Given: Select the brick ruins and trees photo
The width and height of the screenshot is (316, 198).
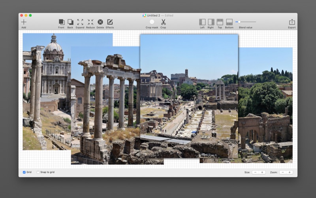Looking at the screenshot, I should pyautogui.click(x=265, y=105).
